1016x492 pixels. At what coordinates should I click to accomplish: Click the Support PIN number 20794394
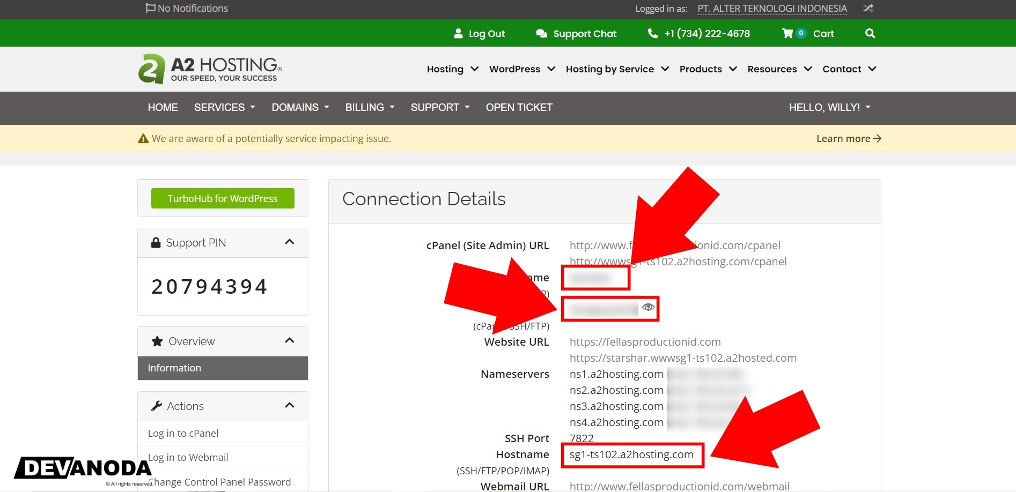[209, 287]
